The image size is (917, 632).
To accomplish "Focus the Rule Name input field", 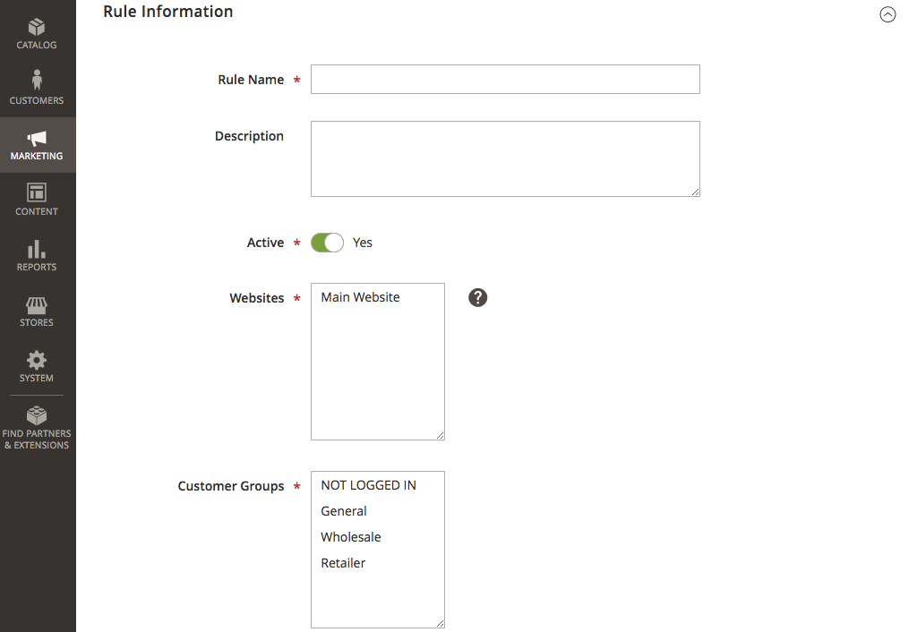I will [x=505, y=80].
